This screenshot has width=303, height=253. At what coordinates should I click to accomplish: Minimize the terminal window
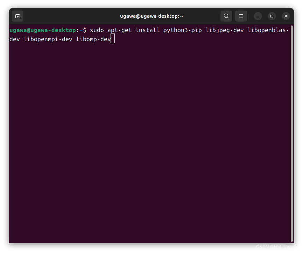(258, 16)
